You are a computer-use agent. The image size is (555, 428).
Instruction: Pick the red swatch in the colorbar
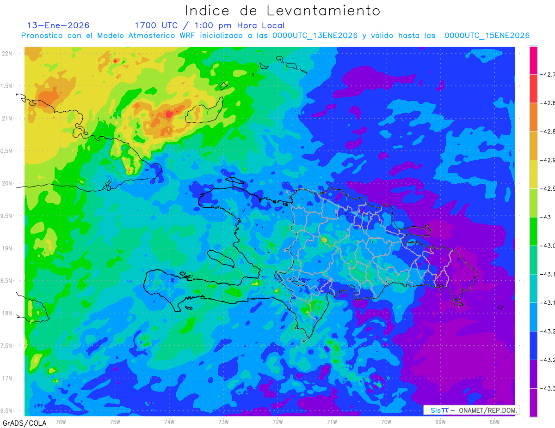[533, 88]
